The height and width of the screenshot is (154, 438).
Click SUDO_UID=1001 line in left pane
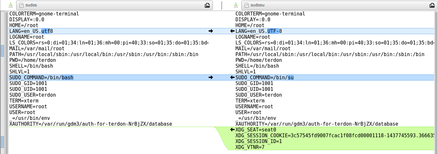tap(28, 89)
